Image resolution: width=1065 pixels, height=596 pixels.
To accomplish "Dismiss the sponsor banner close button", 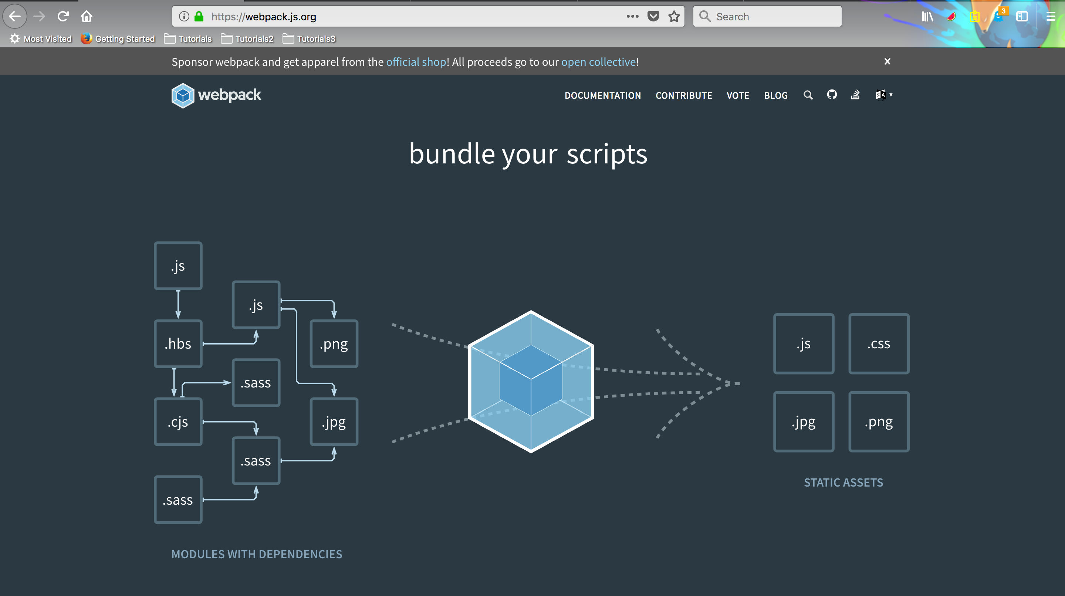I will point(887,61).
